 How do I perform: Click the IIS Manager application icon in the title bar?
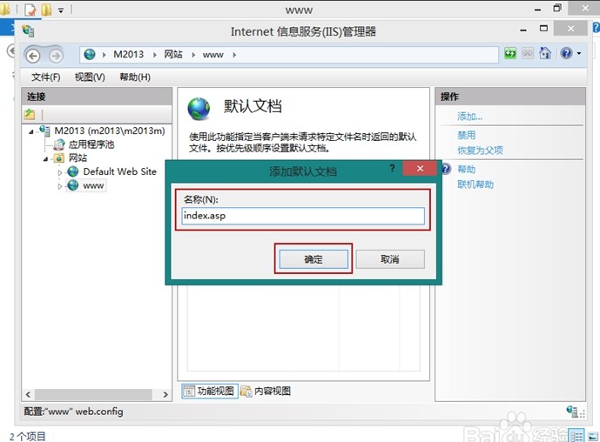[28, 30]
